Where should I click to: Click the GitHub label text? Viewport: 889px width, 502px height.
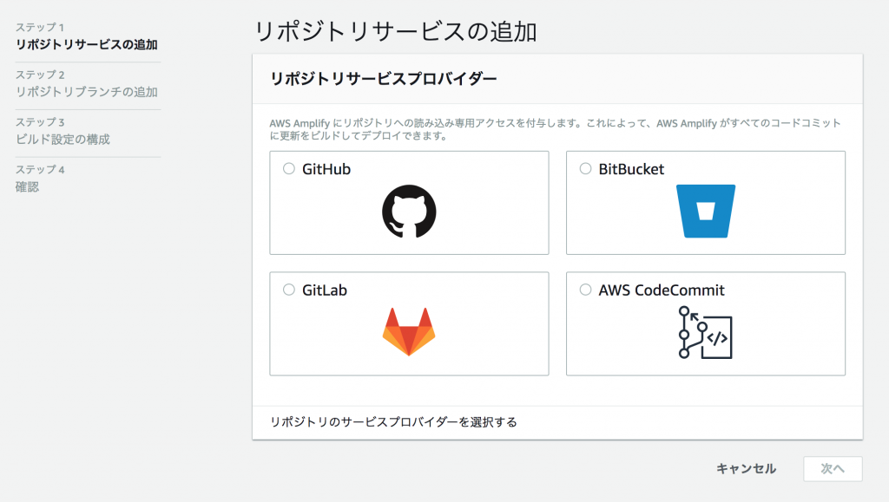click(x=326, y=169)
